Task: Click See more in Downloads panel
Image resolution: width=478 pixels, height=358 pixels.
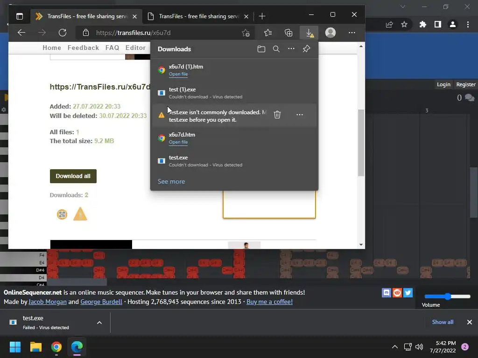Action: (x=171, y=181)
